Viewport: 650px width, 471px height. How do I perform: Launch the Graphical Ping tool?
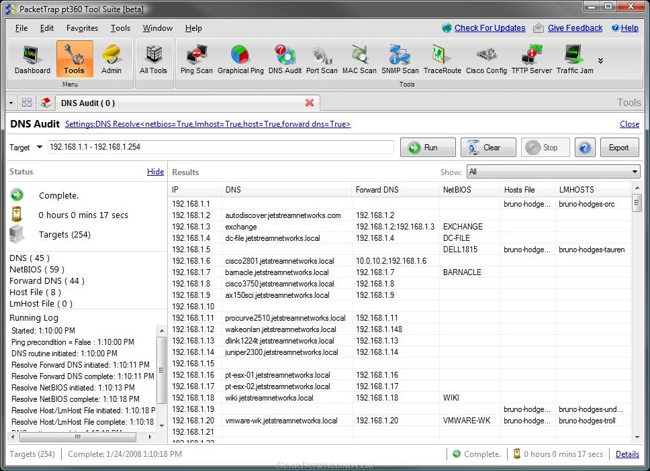click(x=240, y=59)
